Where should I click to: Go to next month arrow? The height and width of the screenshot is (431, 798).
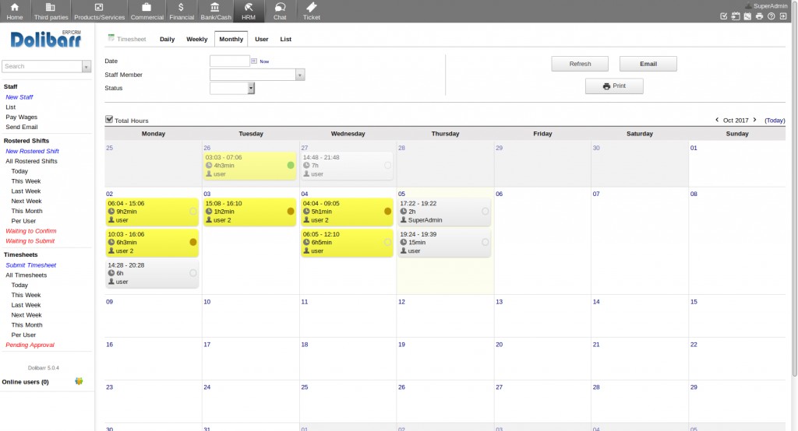click(x=754, y=120)
